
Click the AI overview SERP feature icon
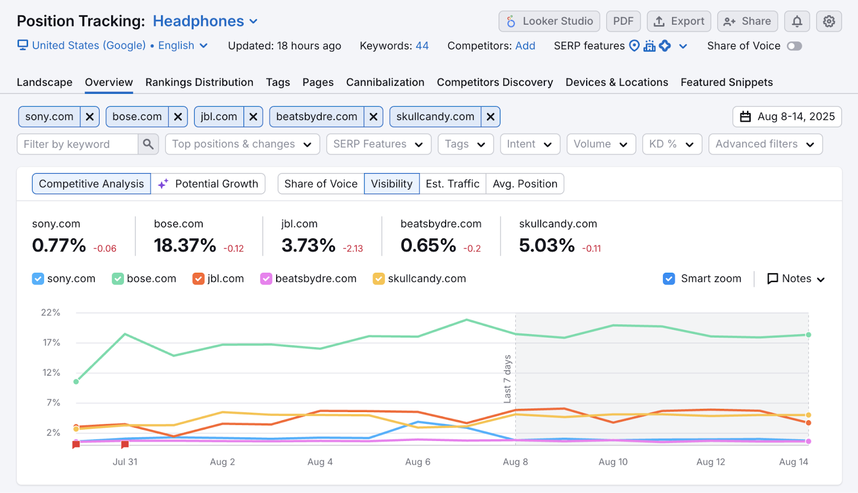(x=665, y=46)
